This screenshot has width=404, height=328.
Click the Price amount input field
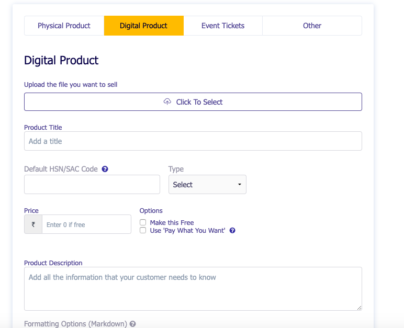point(86,224)
